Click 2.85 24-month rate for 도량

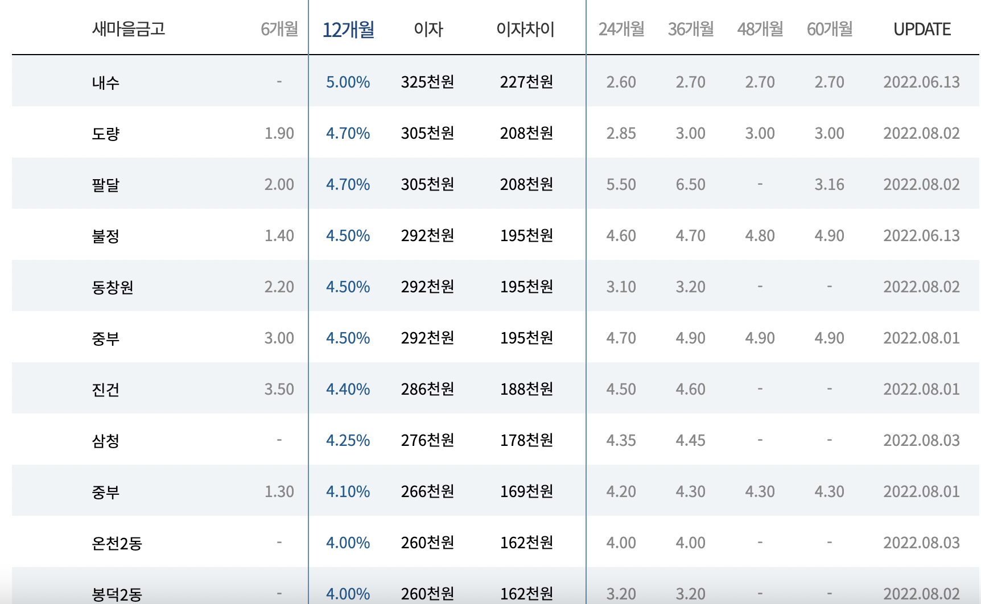point(621,133)
